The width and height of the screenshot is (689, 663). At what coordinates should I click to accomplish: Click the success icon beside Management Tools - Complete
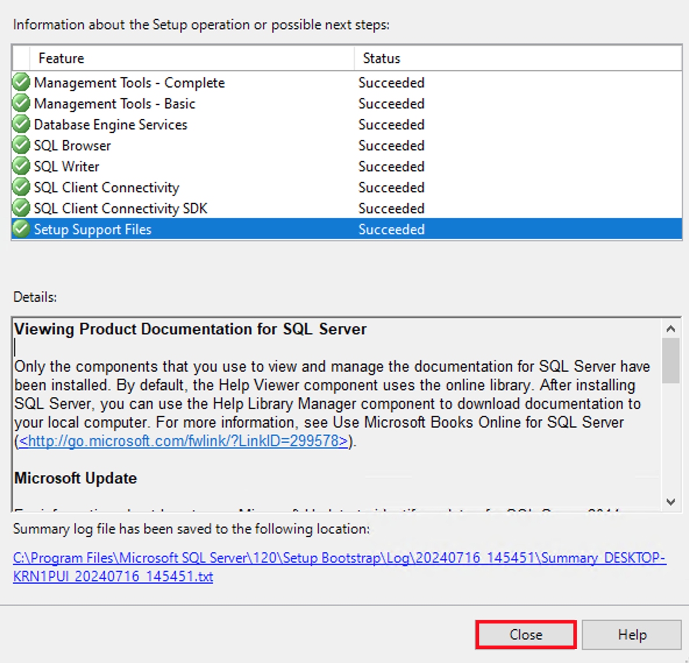[21, 82]
